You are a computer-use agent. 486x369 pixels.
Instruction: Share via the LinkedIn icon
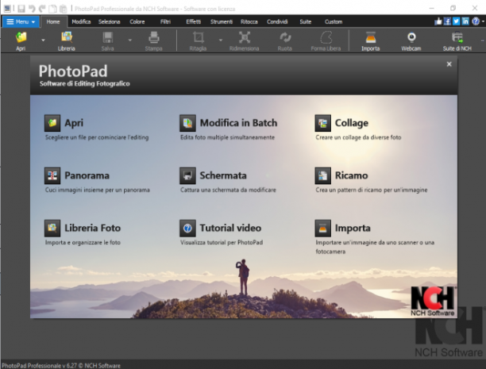[x=465, y=21]
